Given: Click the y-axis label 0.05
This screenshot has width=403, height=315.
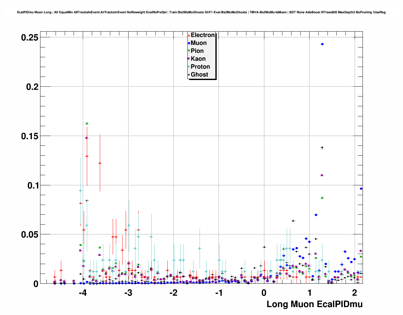Looking at the screenshot, I should [30, 235].
